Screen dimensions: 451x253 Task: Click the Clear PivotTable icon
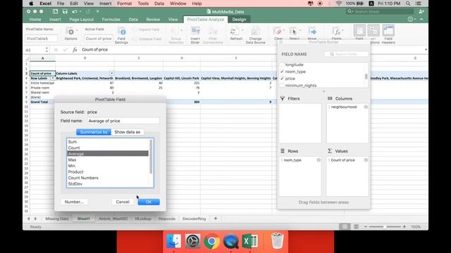coord(278,31)
